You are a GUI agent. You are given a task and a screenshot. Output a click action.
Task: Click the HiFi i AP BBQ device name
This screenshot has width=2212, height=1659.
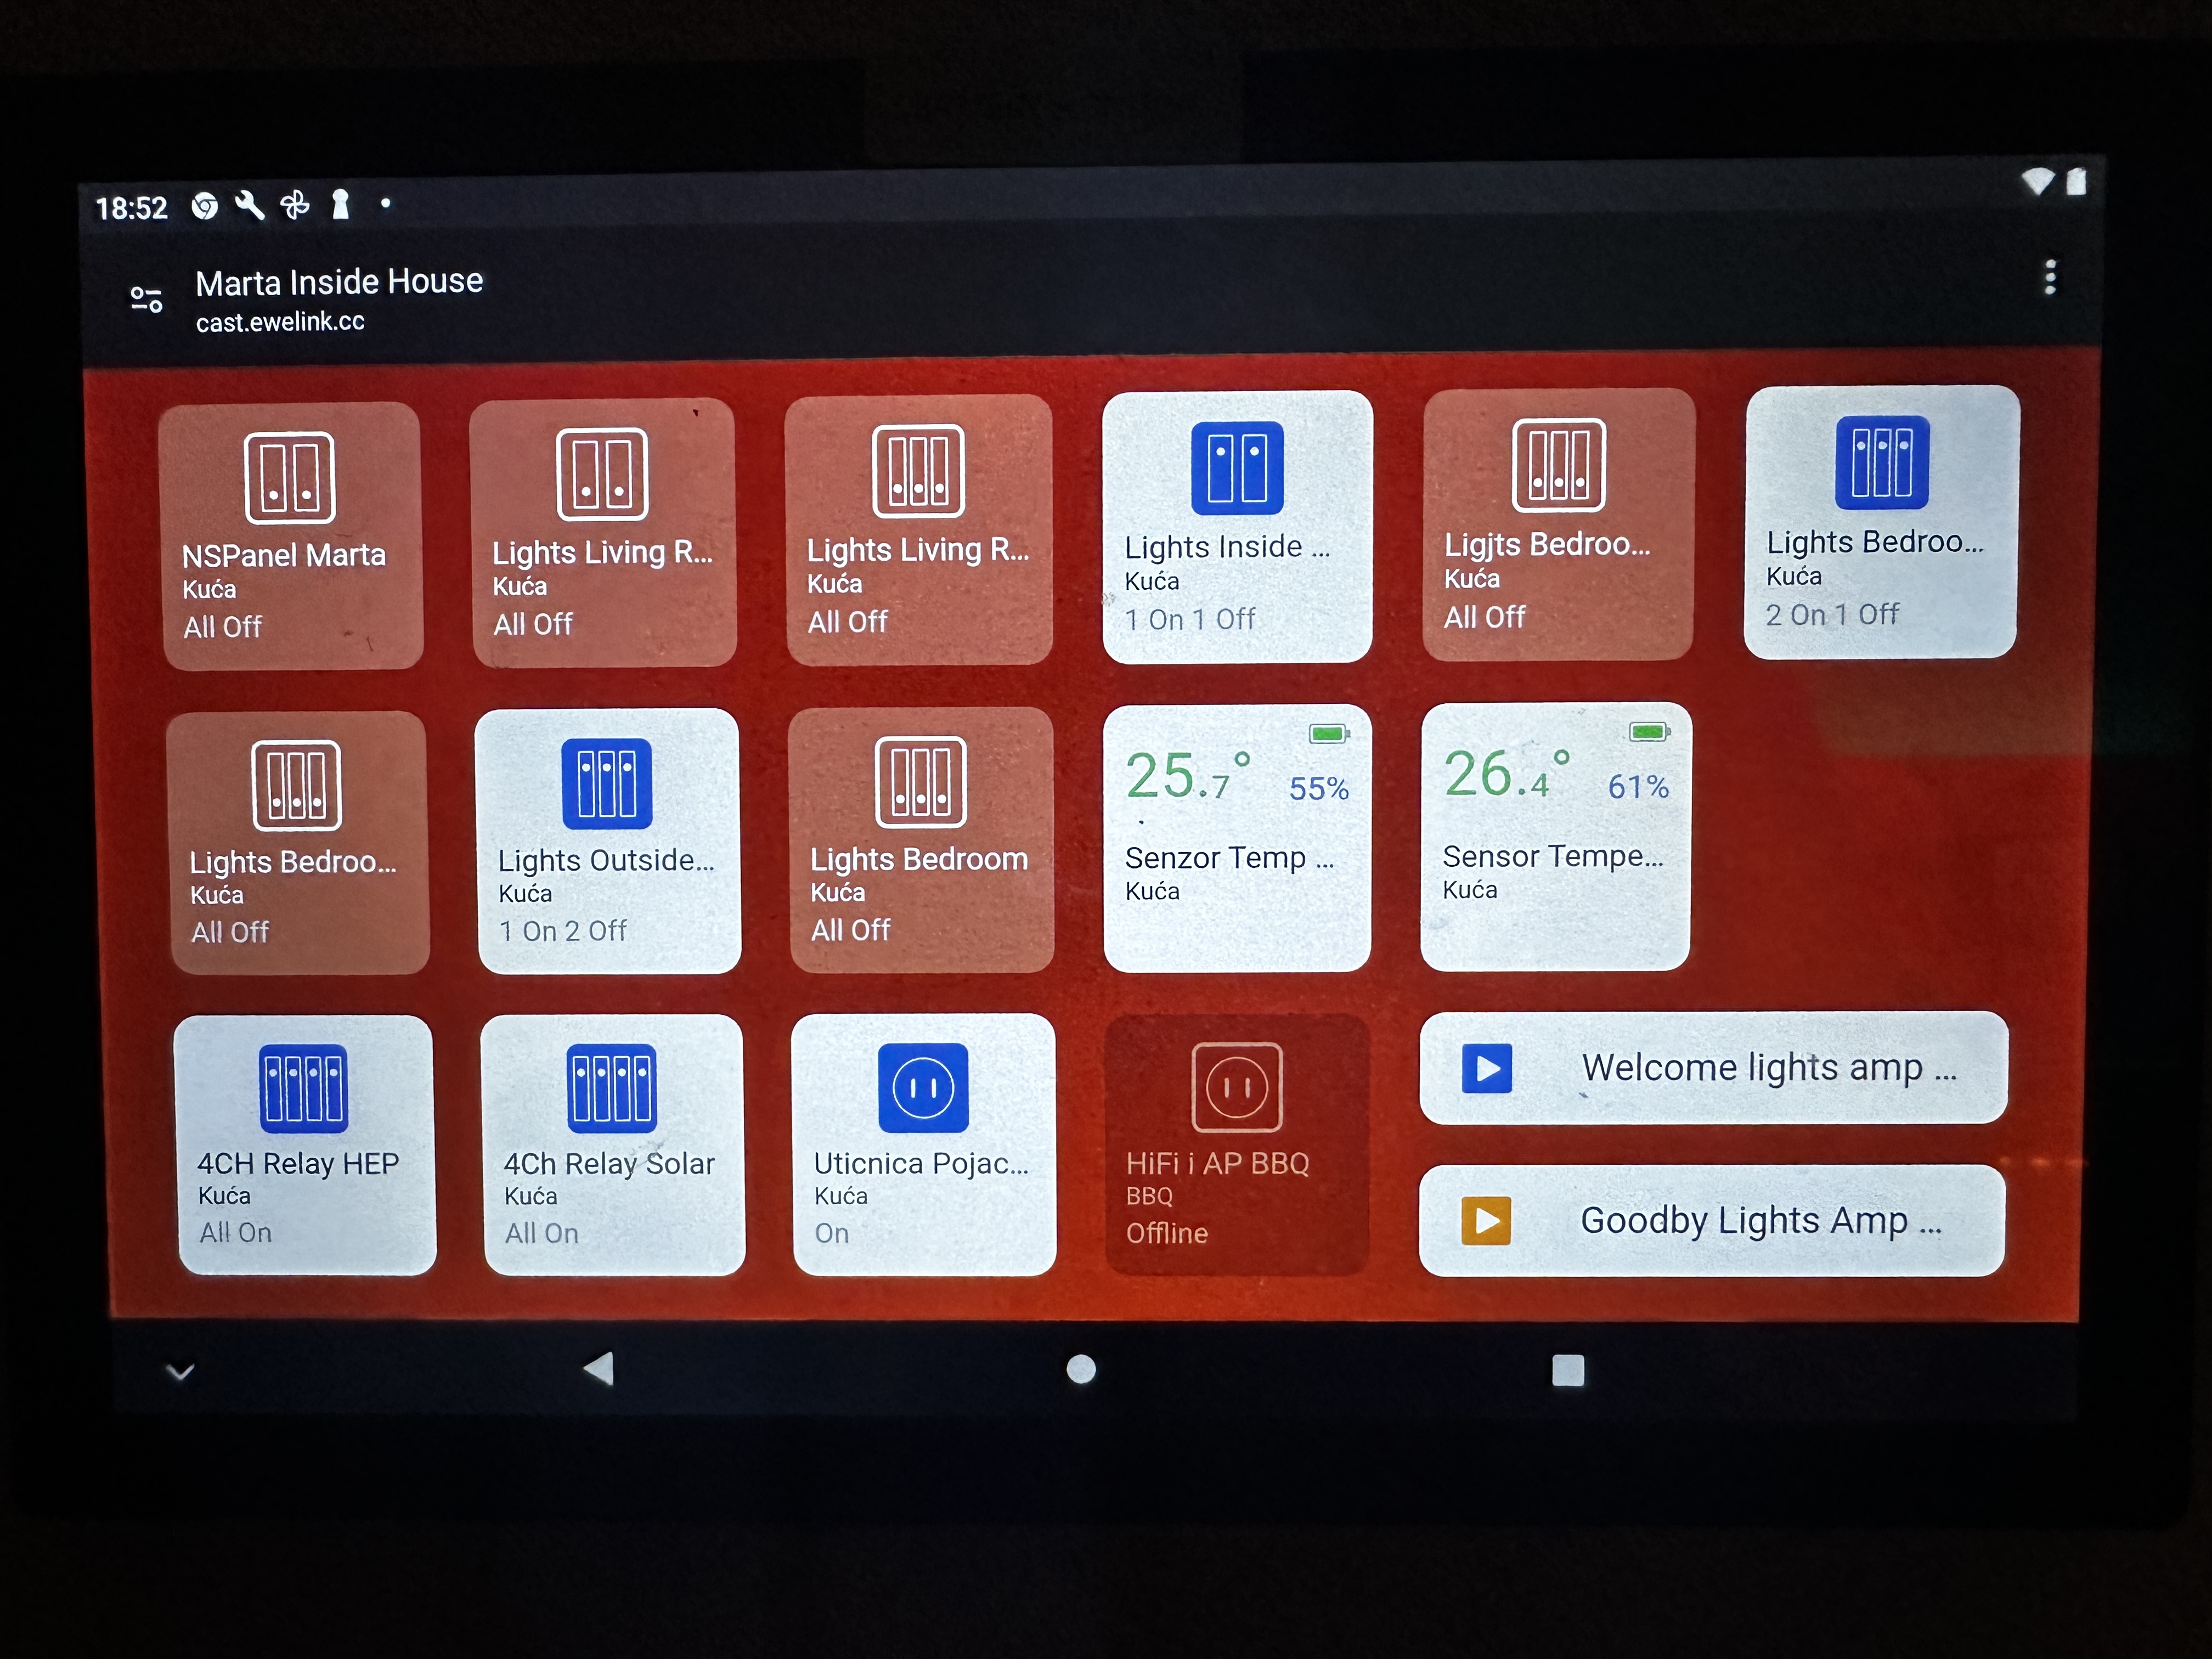click(x=1217, y=1164)
